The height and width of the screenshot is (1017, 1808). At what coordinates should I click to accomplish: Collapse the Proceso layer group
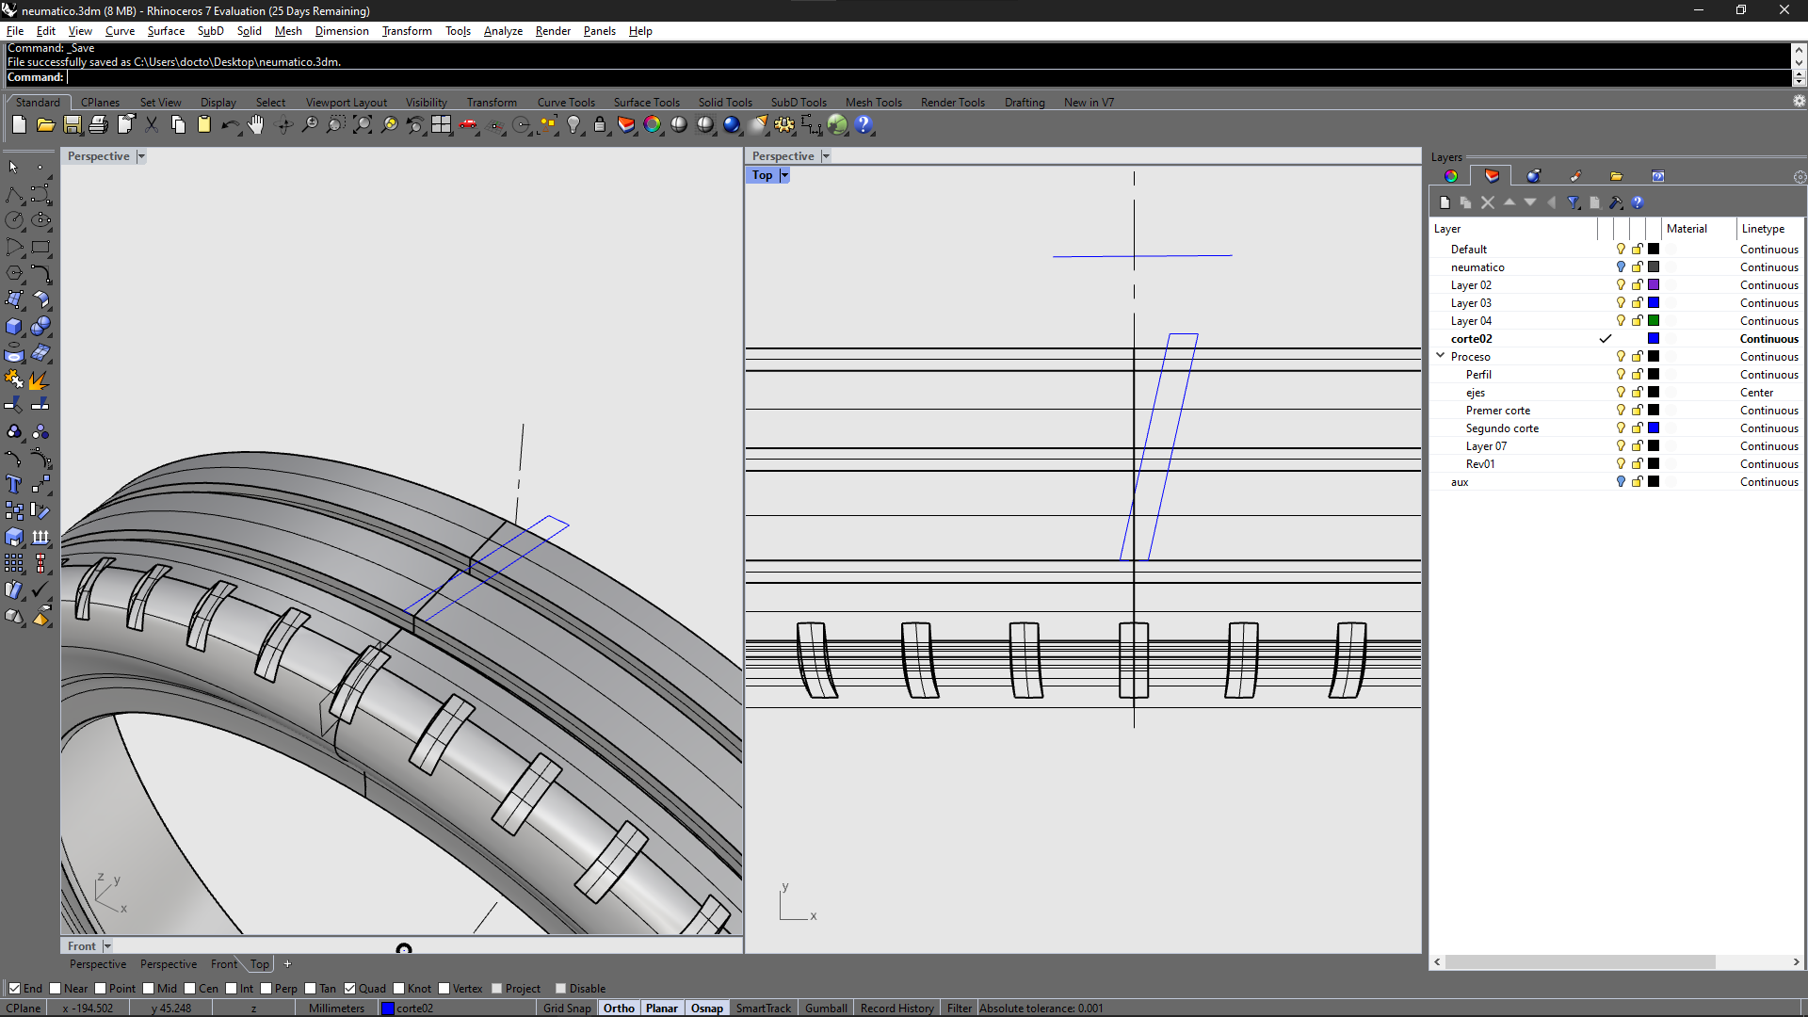click(x=1440, y=356)
